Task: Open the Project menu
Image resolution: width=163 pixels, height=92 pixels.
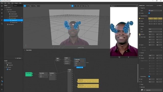Action: (16, 3)
